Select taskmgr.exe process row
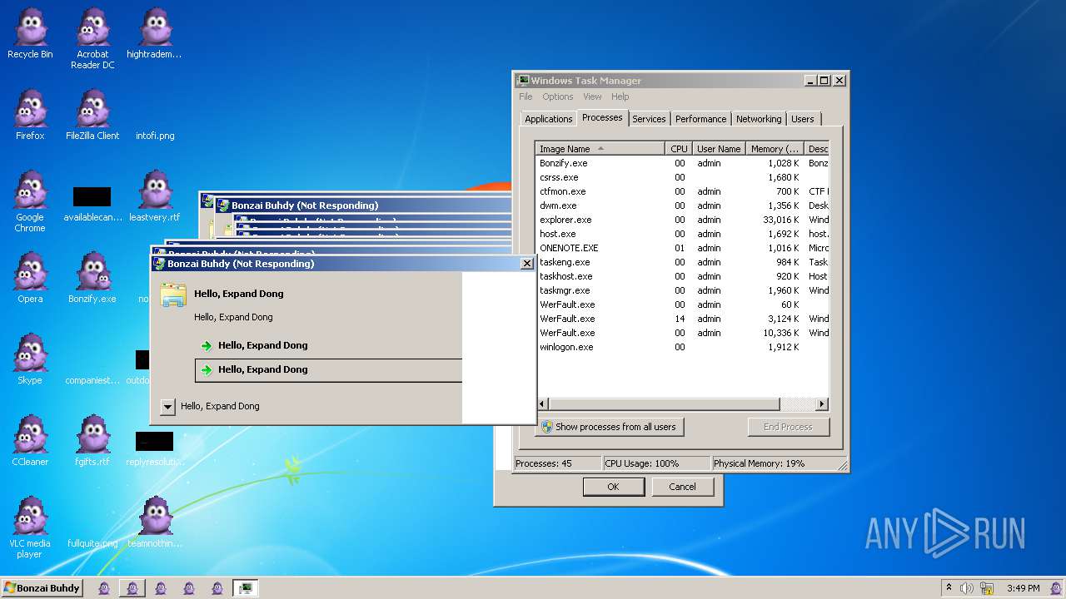The image size is (1066, 599). click(682, 290)
